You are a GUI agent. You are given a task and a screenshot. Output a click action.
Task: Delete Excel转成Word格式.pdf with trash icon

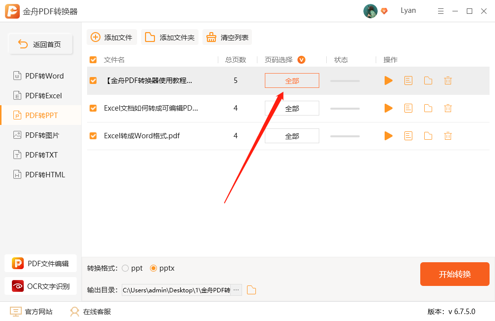pos(448,136)
